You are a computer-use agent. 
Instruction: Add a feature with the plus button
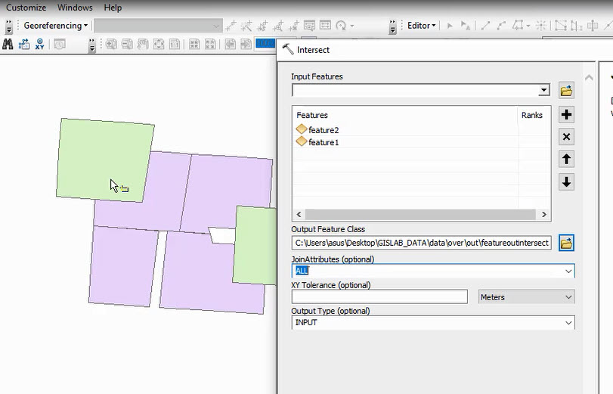566,115
